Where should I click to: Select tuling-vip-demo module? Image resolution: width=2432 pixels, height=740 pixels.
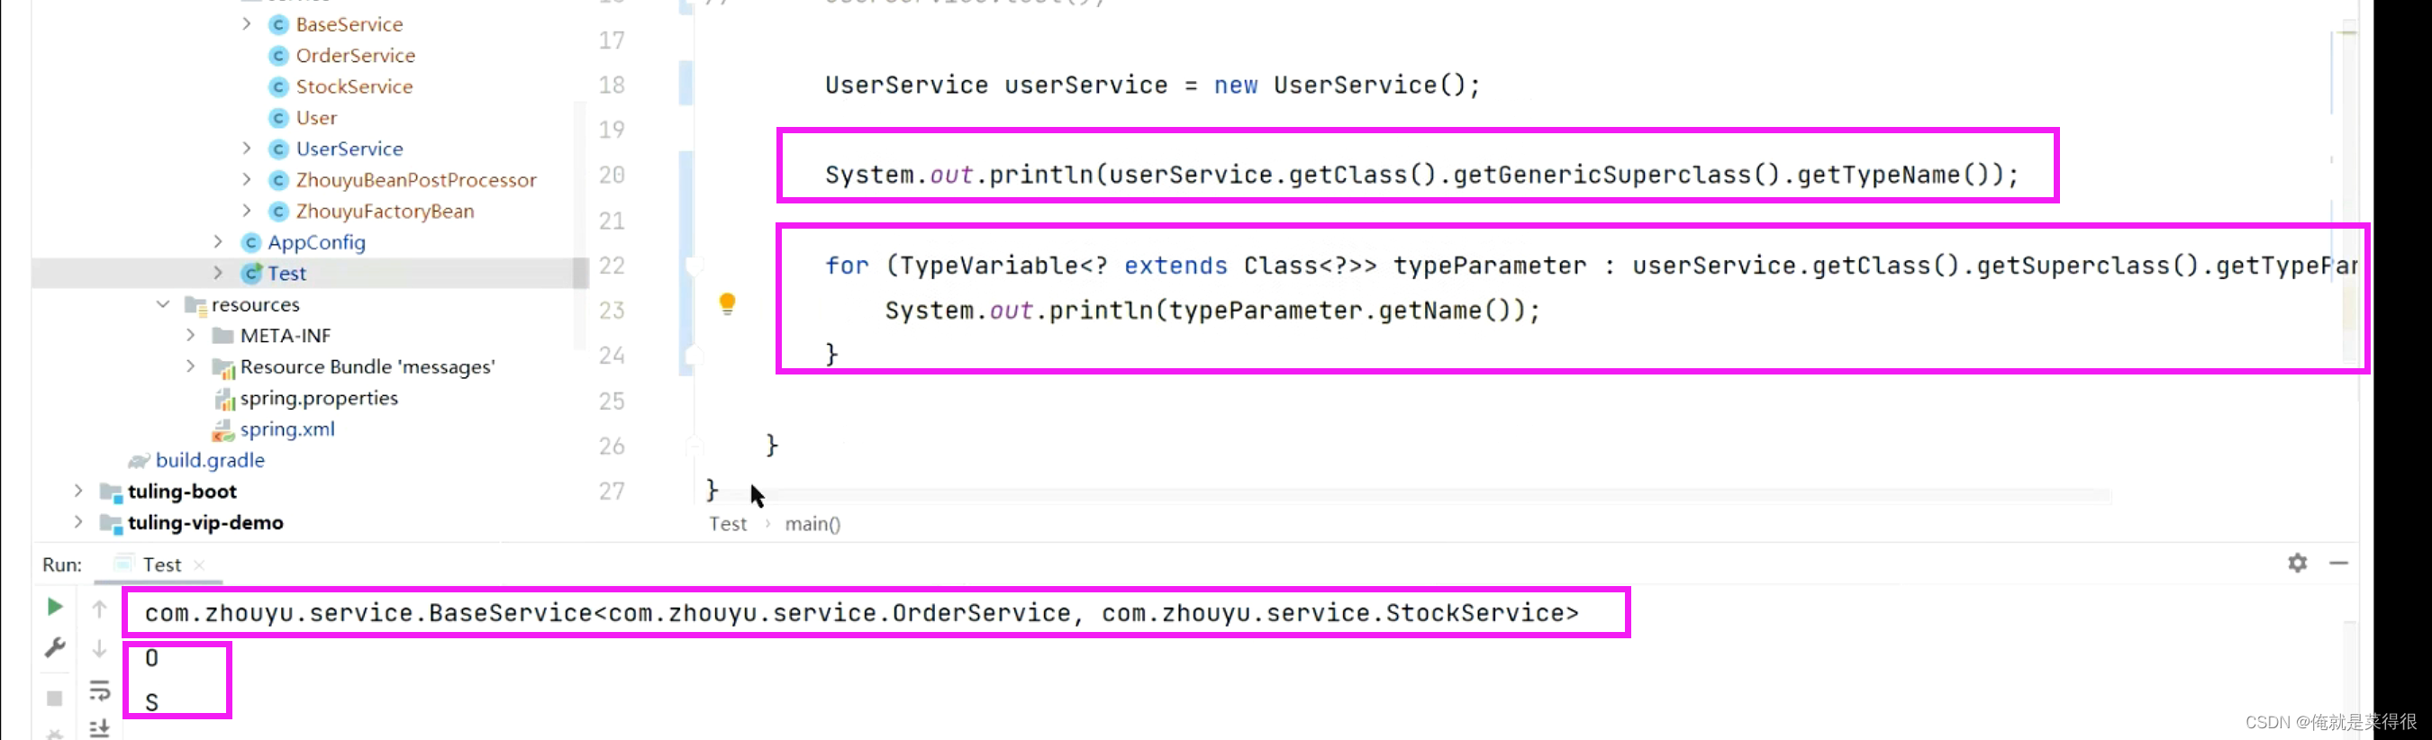click(204, 523)
